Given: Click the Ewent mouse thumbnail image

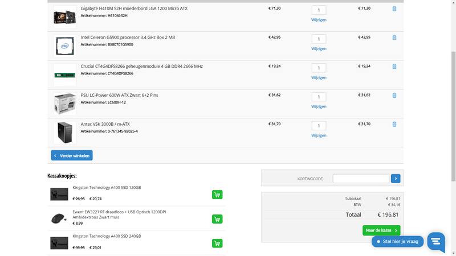Looking at the screenshot, I should [x=59, y=218].
